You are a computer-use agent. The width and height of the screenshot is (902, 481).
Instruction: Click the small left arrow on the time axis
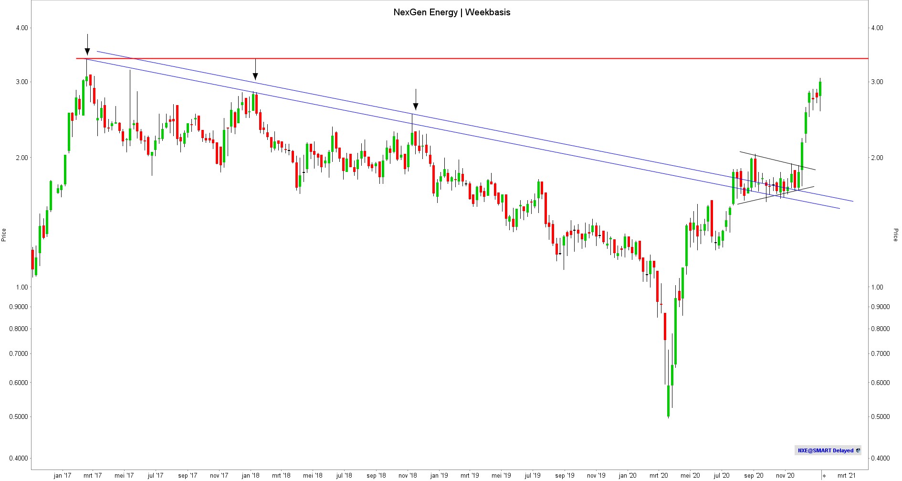coord(824,476)
